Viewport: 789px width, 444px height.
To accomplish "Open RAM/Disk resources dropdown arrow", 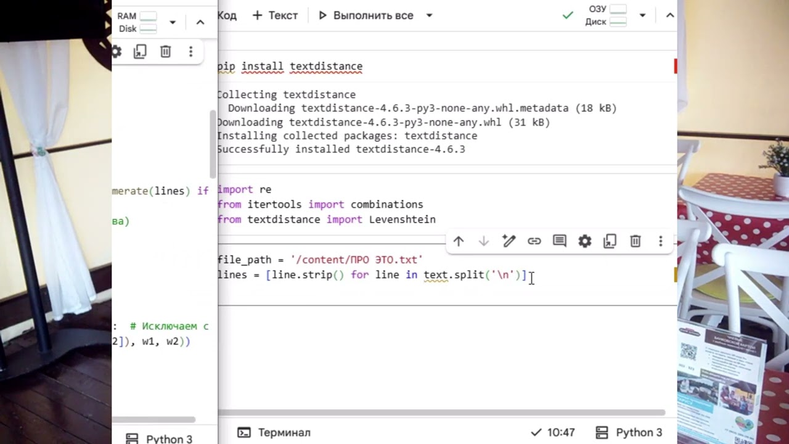I will [x=173, y=22].
